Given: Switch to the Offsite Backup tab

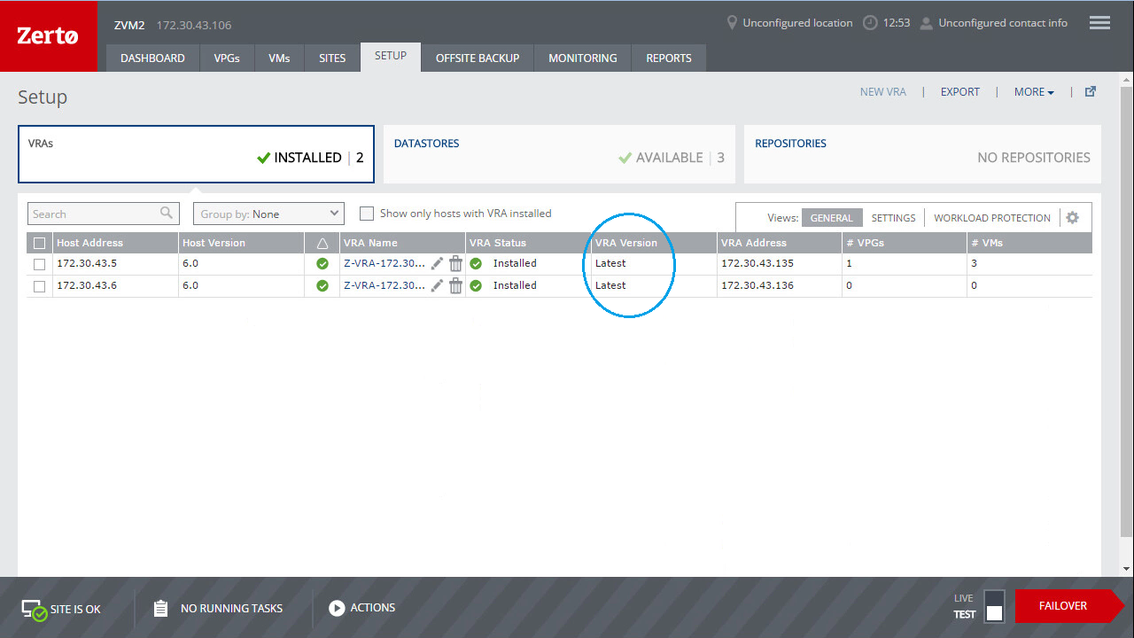Looking at the screenshot, I should [x=478, y=58].
